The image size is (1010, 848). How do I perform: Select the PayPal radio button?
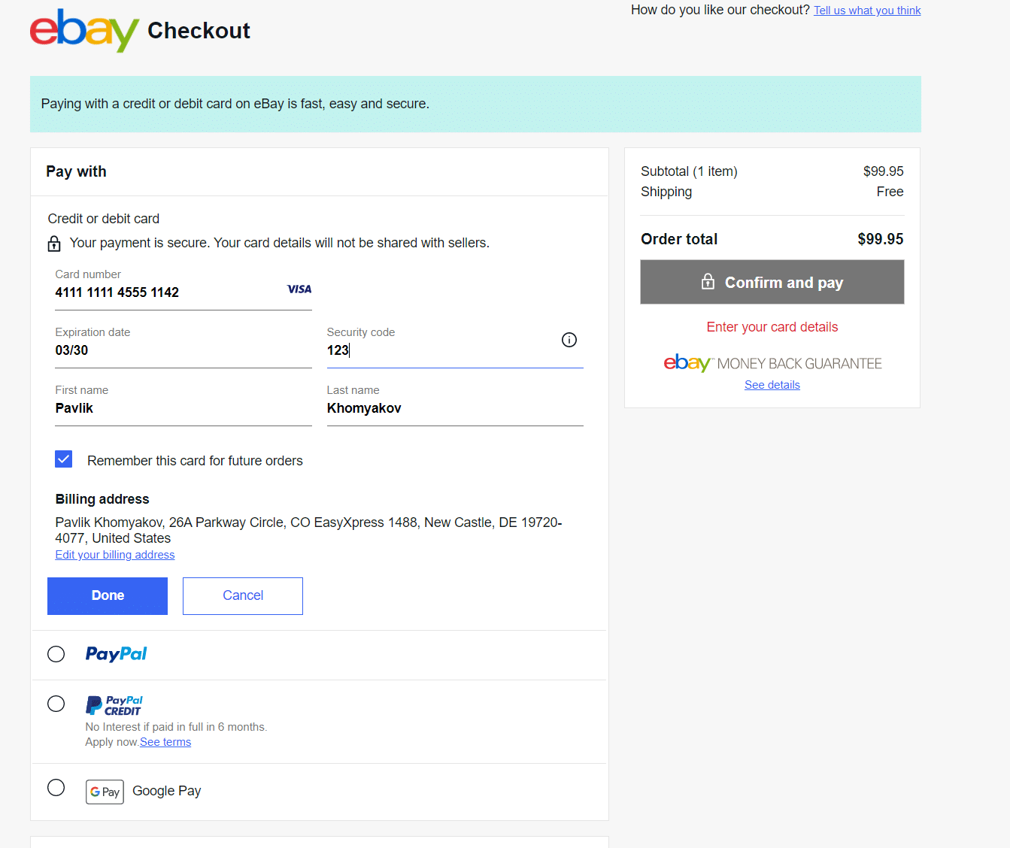tap(56, 654)
